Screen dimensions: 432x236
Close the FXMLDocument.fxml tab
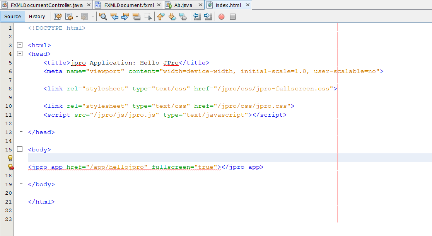tap(159, 5)
